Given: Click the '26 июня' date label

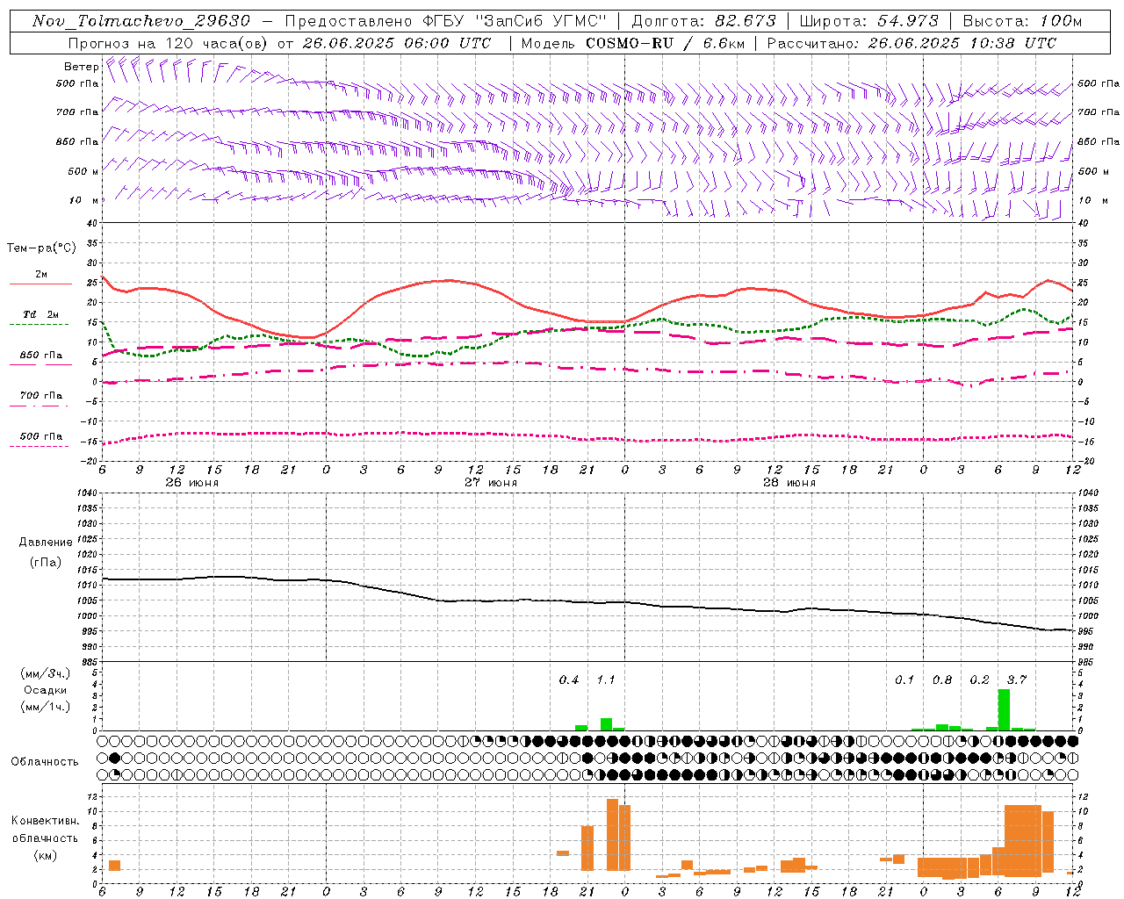Looking at the screenshot, I should pos(192,483).
